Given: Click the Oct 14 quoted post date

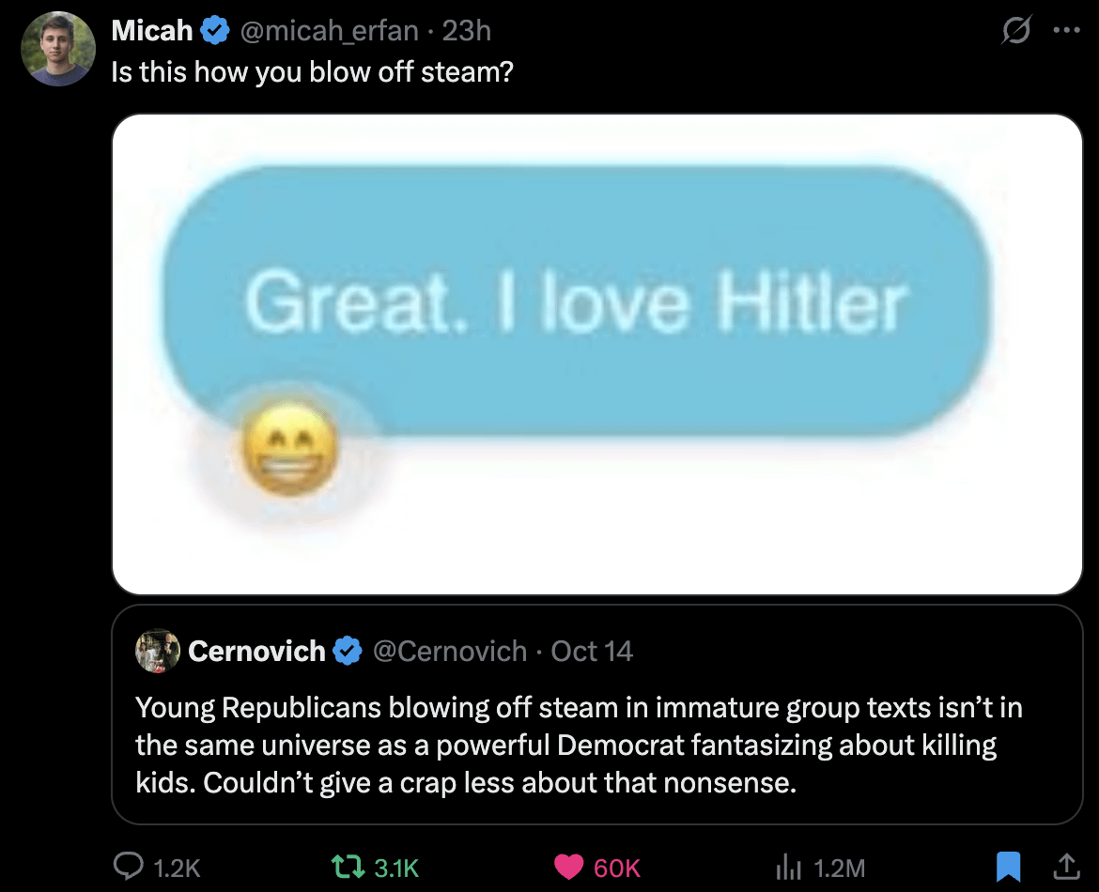Looking at the screenshot, I should pos(592,651).
